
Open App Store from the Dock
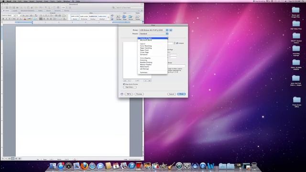click(x=61, y=166)
